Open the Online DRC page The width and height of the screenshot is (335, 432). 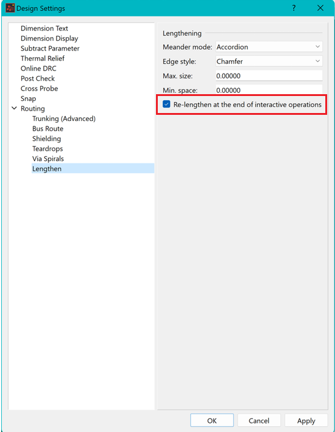[38, 68]
